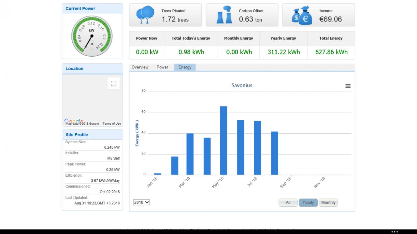
Task: Click the Savonius chart title
Action: pos(242,86)
